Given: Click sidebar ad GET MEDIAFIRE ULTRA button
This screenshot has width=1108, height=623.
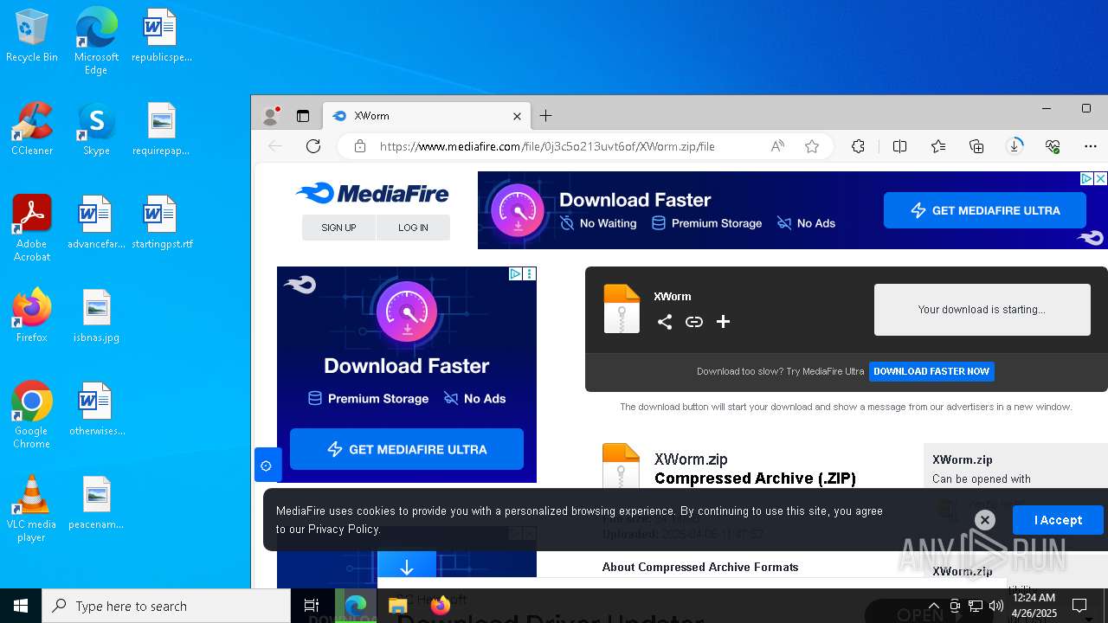Looking at the screenshot, I should 407,449.
